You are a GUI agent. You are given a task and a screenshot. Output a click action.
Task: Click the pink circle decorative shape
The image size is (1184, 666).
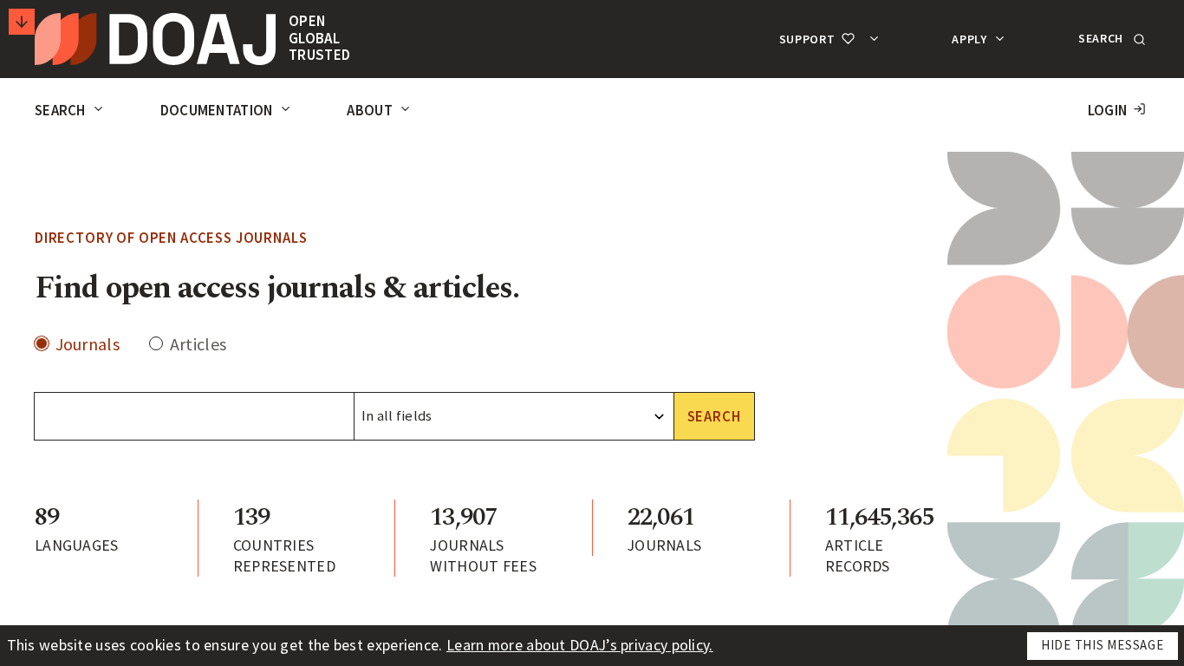1004,331
